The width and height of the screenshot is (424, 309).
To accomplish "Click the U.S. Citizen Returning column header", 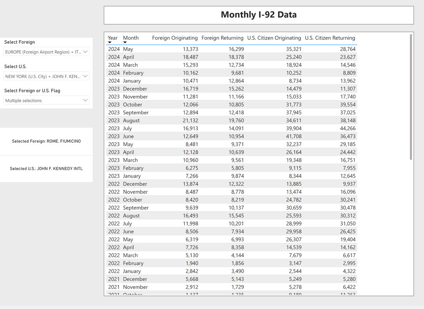I will click(x=330, y=38).
